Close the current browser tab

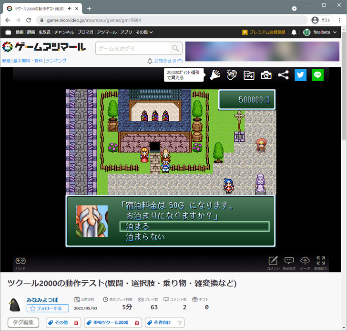pos(77,9)
